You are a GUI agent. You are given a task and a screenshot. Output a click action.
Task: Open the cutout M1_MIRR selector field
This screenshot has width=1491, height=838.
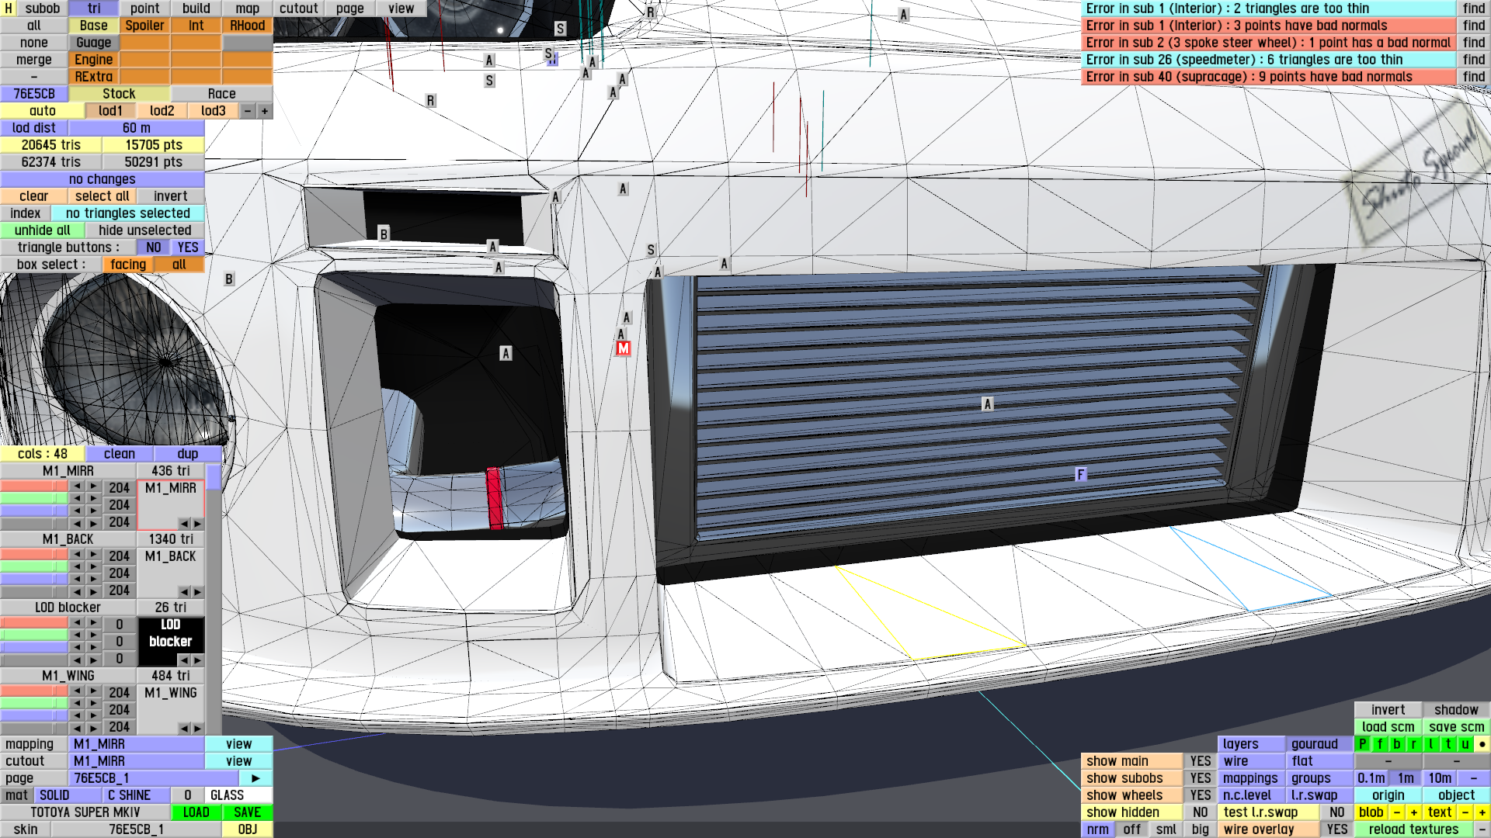[x=137, y=761]
